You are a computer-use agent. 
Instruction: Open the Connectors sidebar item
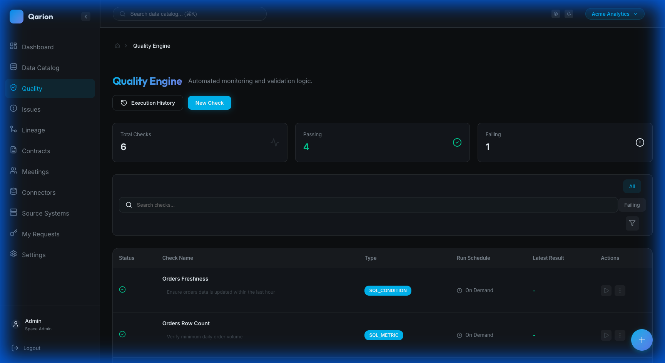[x=38, y=192]
